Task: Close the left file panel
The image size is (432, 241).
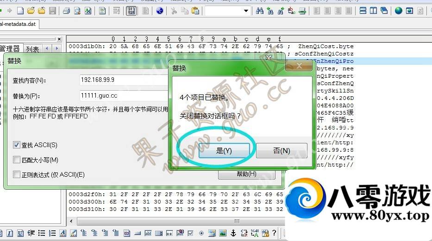Action: tap(59, 39)
